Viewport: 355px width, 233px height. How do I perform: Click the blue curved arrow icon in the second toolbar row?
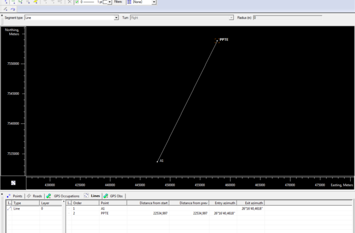point(13,9)
